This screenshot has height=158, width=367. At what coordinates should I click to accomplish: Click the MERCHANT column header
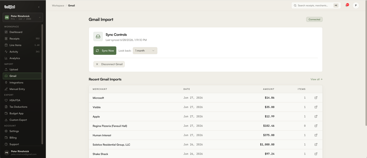[x=100, y=89]
